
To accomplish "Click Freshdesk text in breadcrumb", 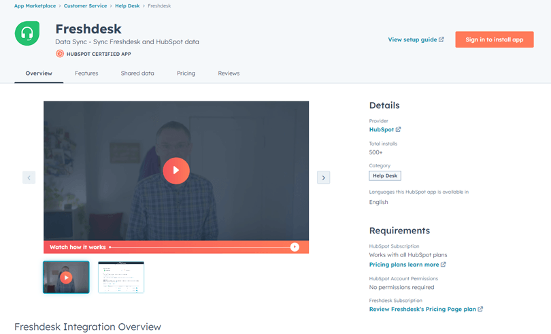I will coord(159,6).
